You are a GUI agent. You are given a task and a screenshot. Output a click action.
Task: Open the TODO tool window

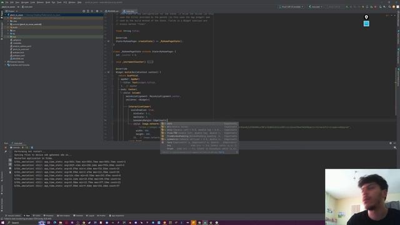click(37, 216)
